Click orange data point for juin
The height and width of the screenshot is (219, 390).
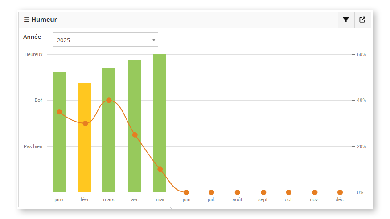click(186, 192)
